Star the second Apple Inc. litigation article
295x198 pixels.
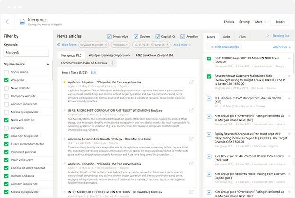[65, 164]
